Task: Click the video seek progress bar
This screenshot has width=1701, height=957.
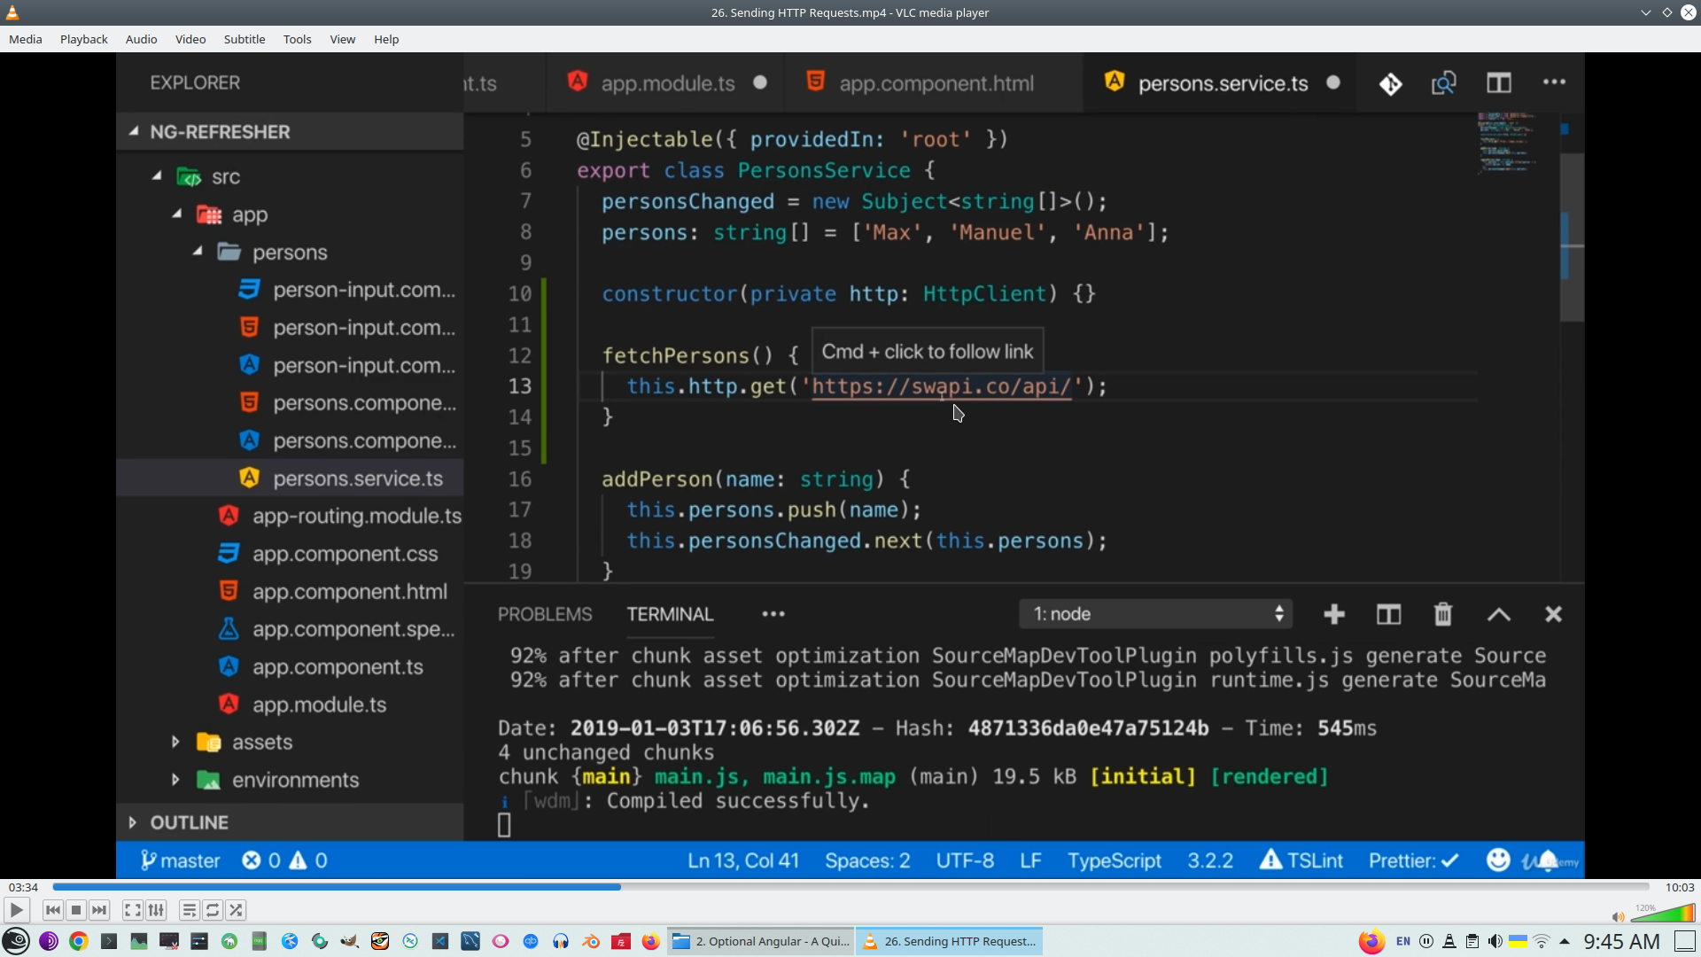Action: tap(850, 887)
